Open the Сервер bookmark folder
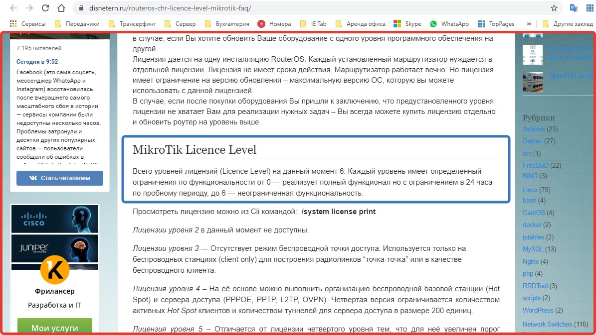Screen dimensions: 596x335 [180, 24]
